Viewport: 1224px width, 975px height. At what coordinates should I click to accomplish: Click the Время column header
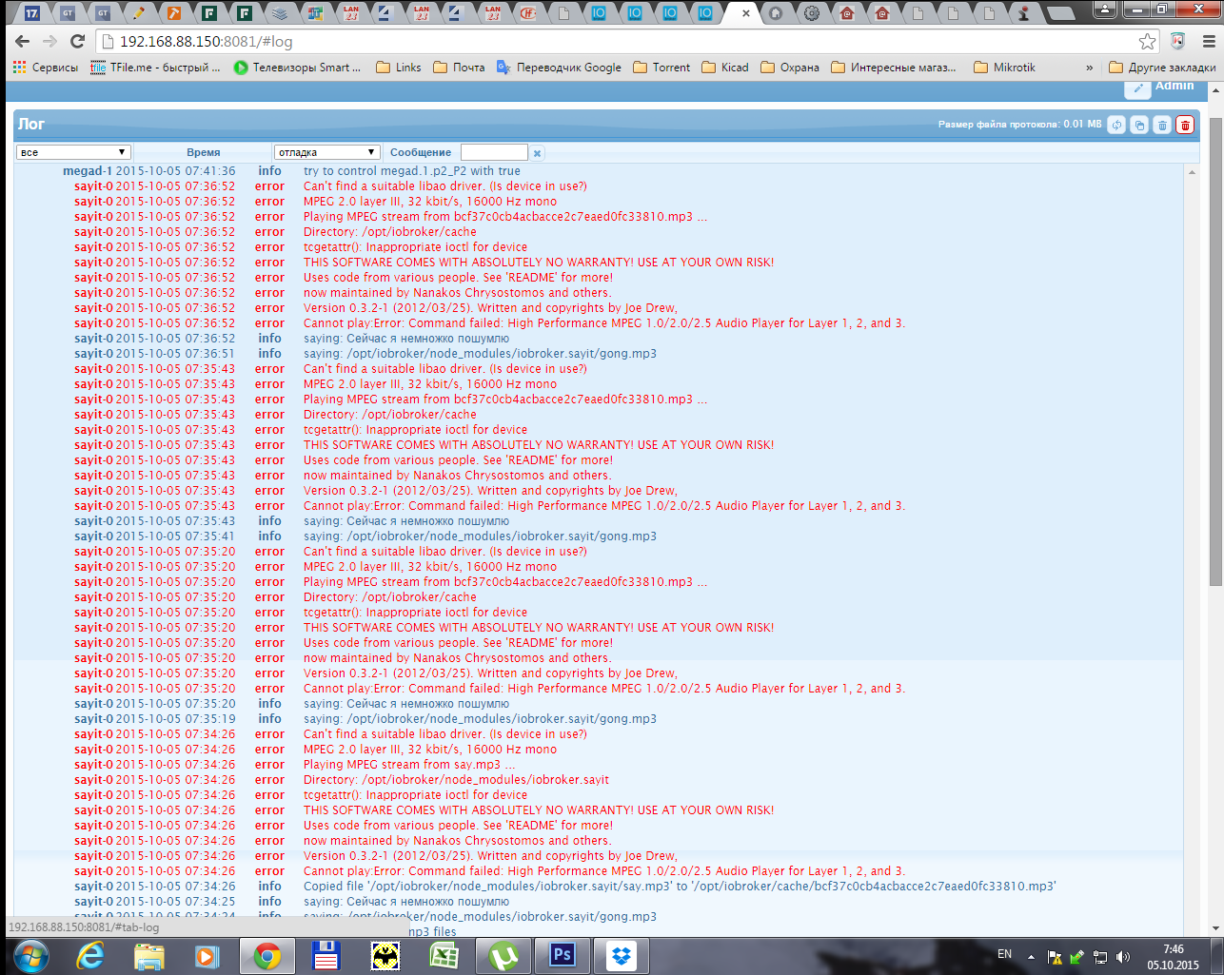tap(204, 152)
